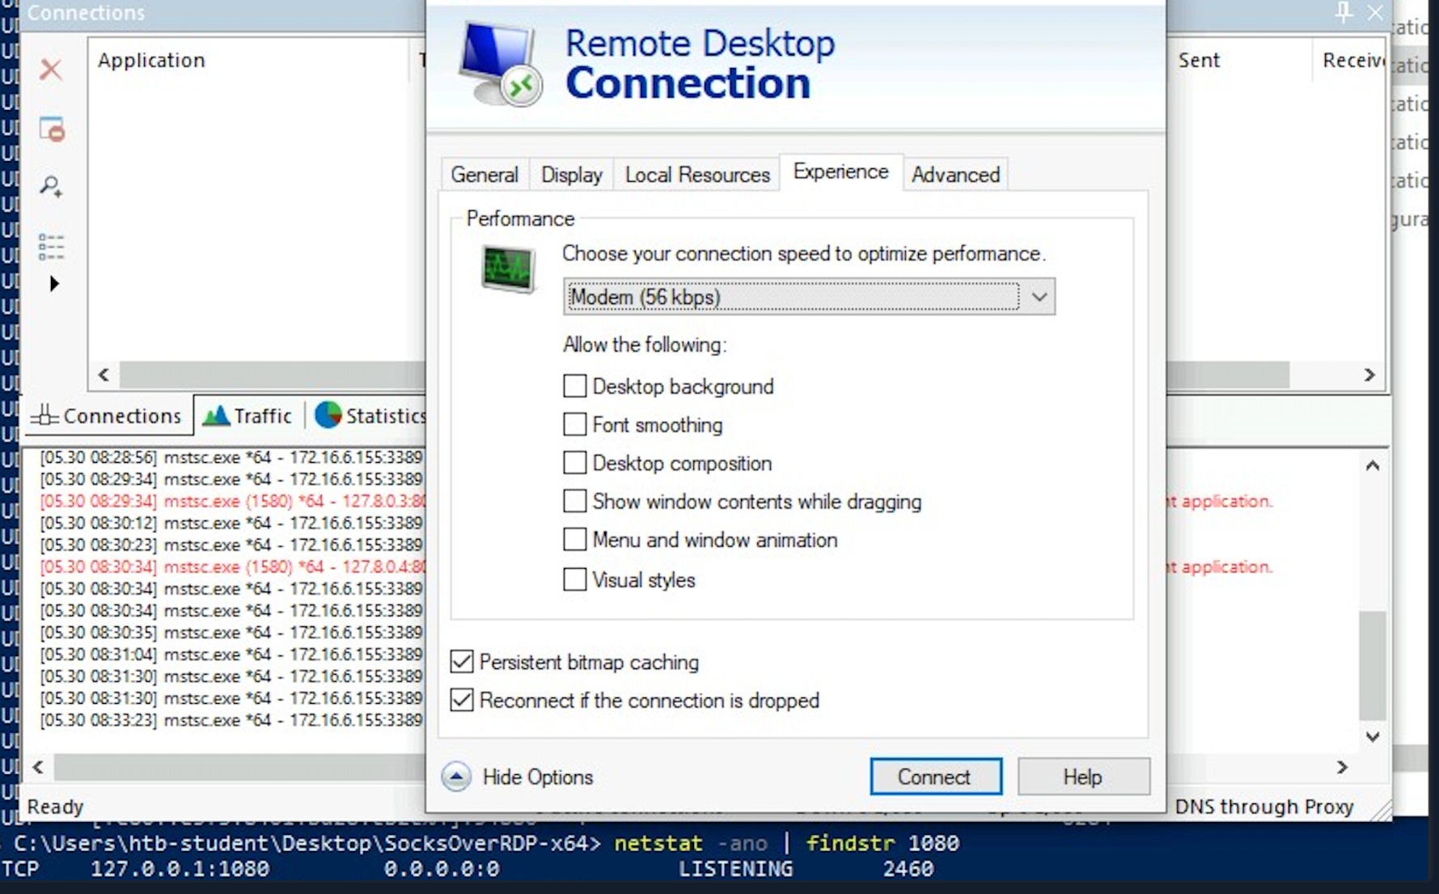Click the magnifier search-add icon in Proxifier sidebar

tap(52, 188)
